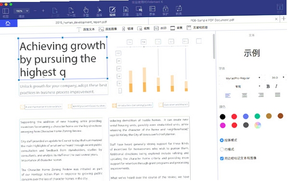
Task: Open the Page (页面) tool
Action: (x=126, y=11)
